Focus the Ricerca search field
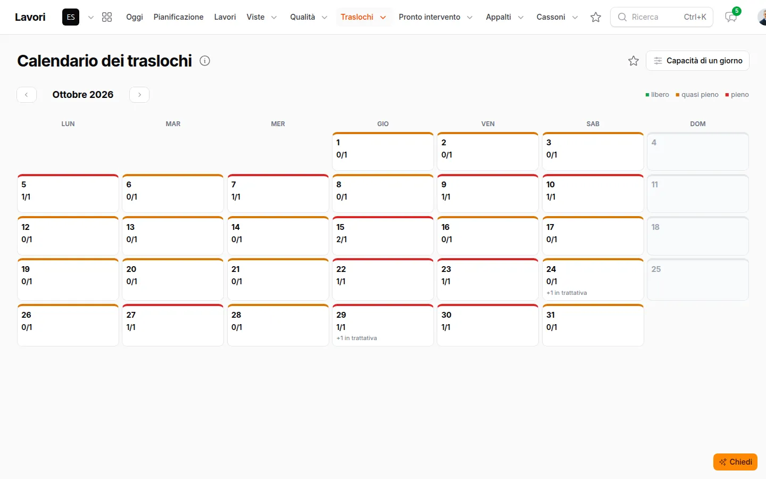This screenshot has width=766, height=479. (x=662, y=17)
